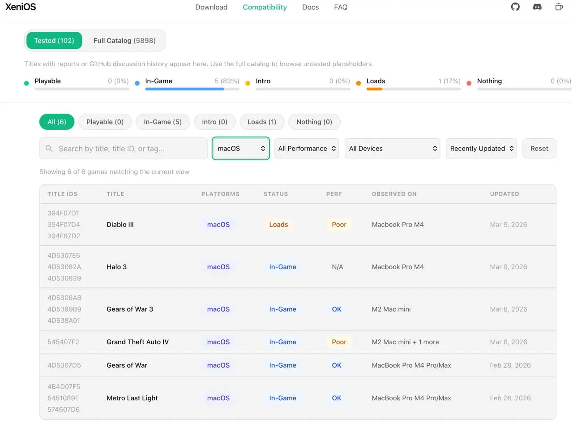Switch to the Full Catalog (5898) tab

(124, 41)
